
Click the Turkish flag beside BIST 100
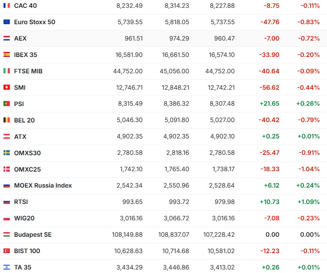pos(7,251)
